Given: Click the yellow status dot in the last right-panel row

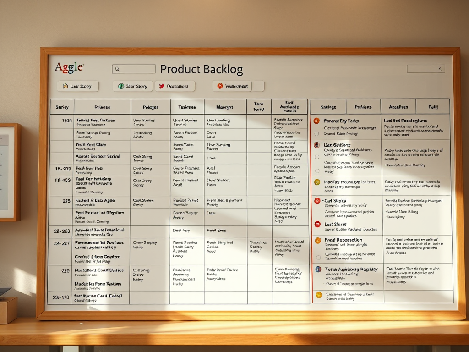Looking at the screenshot, I should coord(319,295).
